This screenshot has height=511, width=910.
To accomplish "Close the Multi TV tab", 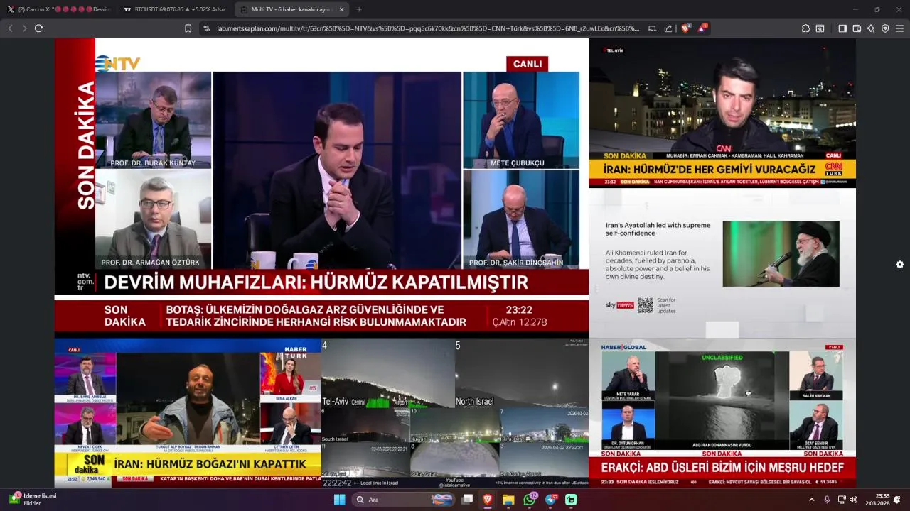I will [x=341, y=9].
